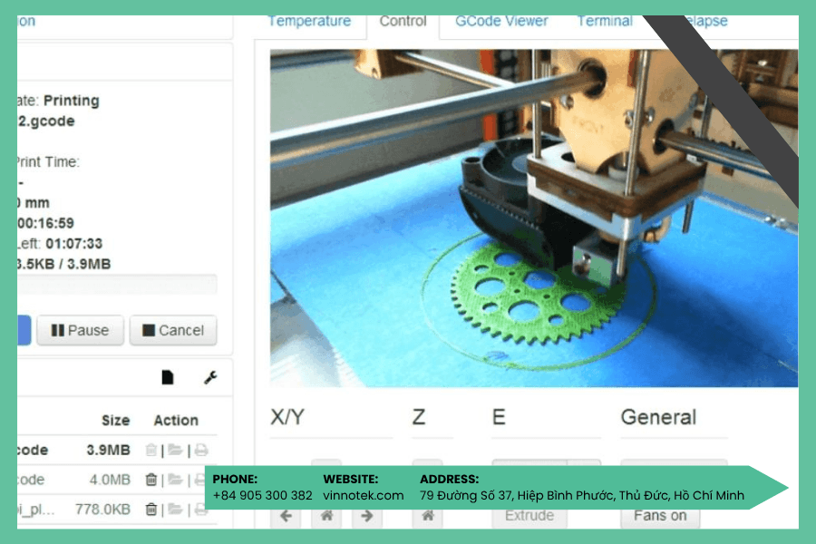Click trash icon in the 3.9MB file row
The image size is (816, 544).
151,450
